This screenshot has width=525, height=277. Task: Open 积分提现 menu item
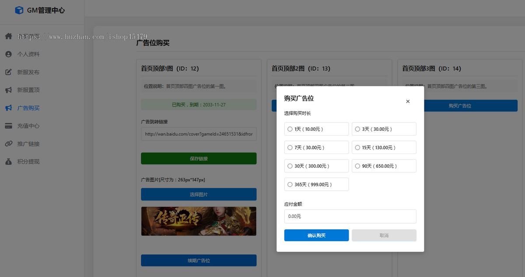pos(28,162)
